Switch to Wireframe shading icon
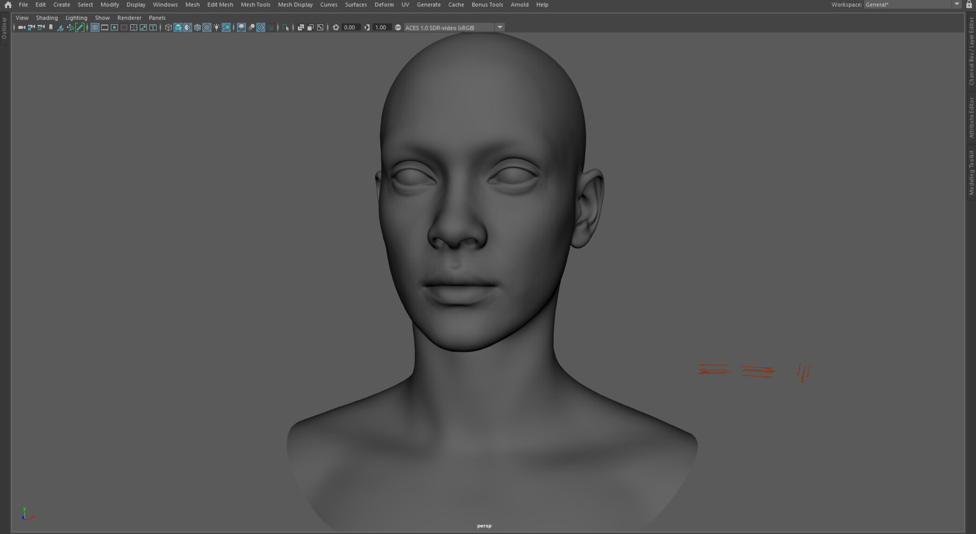 pyautogui.click(x=168, y=28)
